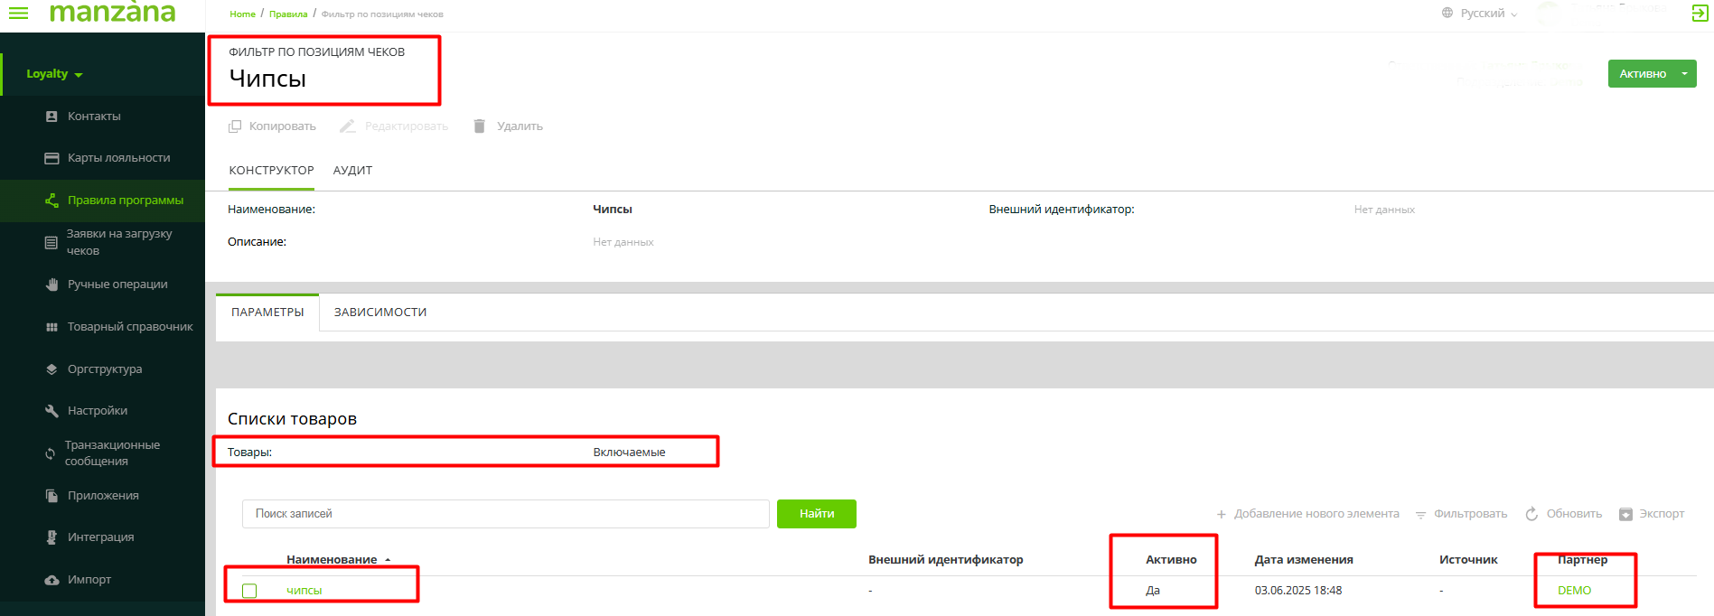Viewport: 1714px width, 616px height.
Task: Expand the Активно status button arrow
Action: (1684, 74)
